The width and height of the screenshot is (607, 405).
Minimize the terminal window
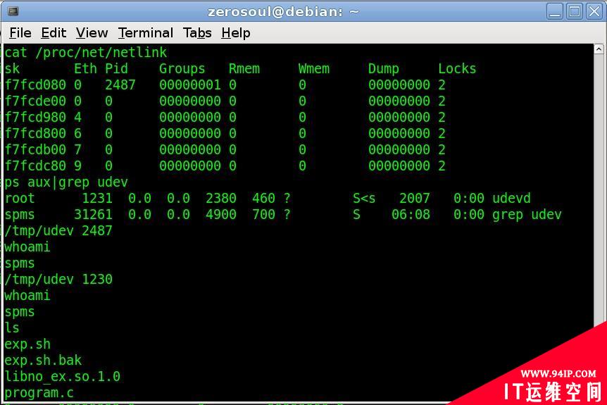[555, 11]
